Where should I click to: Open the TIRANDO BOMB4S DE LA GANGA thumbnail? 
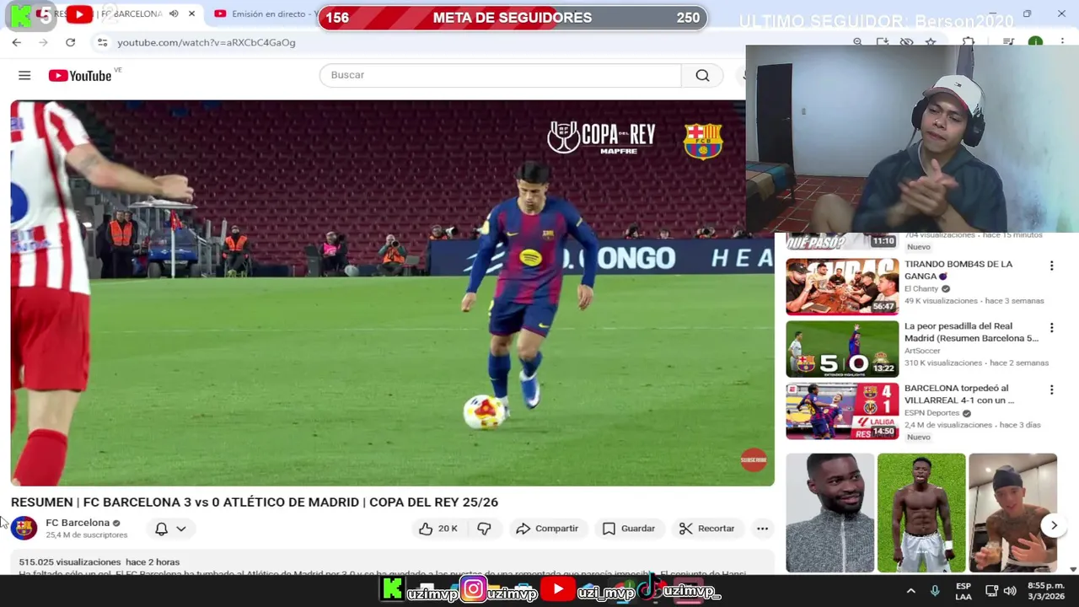click(x=842, y=287)
